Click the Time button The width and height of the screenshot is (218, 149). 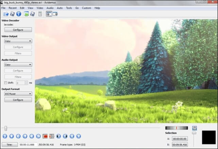coord(10,145)
